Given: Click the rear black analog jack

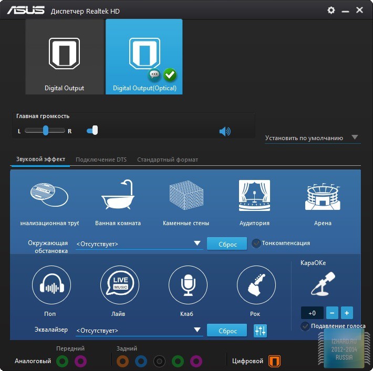Looking at the screenshot, I should coord(159,361).
